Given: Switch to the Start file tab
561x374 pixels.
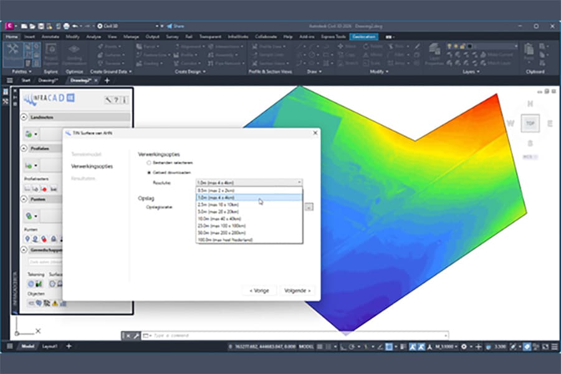Looking at the screenshot, I should coord(26,80).
